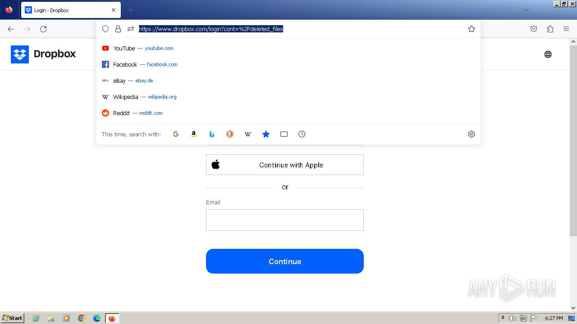Open site permissions icon in address bar
This screenshot has width=577, height=324.
coord(131,29)
